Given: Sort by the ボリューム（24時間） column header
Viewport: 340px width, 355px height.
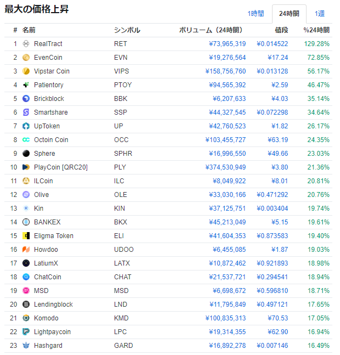Looking at the screenshot, I should pos(211,30).
